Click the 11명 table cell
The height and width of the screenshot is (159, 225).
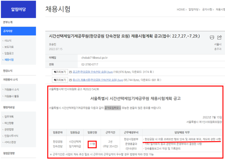point(92,144)
